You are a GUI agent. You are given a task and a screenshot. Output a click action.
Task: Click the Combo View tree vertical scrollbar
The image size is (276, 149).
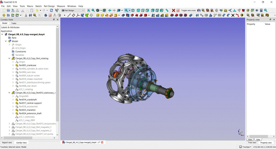click(x=57, y=74)
